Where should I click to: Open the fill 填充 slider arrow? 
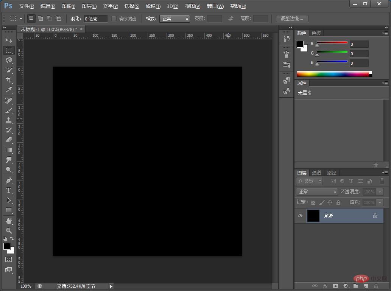(x=380, y=202)
